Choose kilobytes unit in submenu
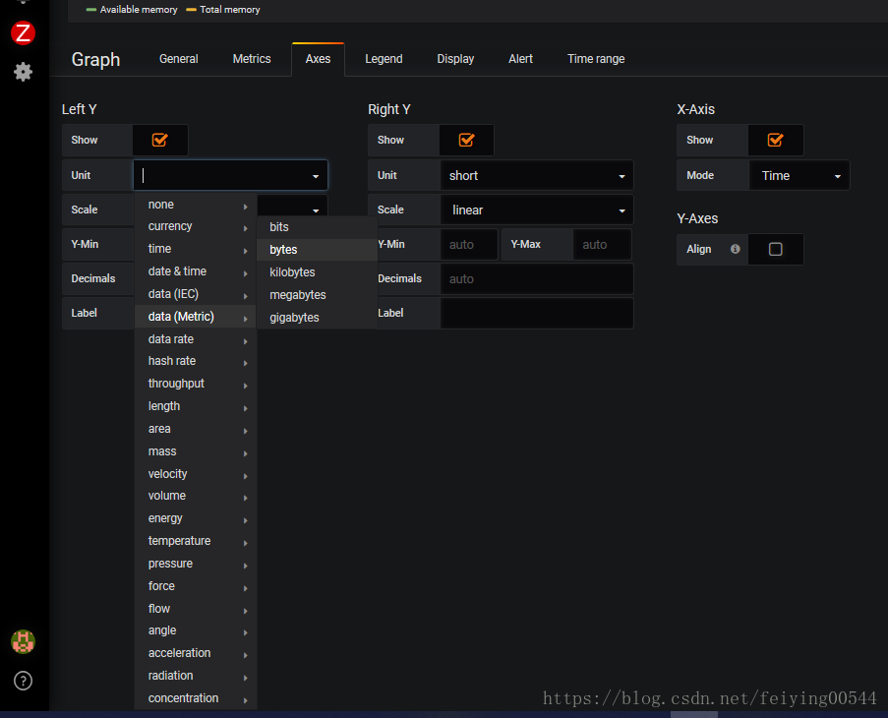The height and width of the screenshot is (718, 888). pyautogui.click(x=317, y=272)
